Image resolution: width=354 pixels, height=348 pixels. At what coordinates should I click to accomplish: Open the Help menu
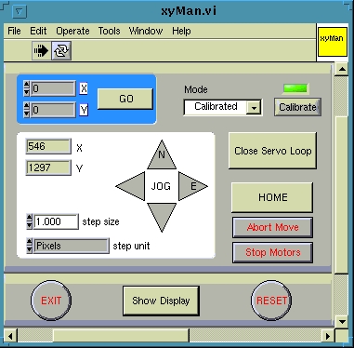pyautogui.click(x=181, y=31)
